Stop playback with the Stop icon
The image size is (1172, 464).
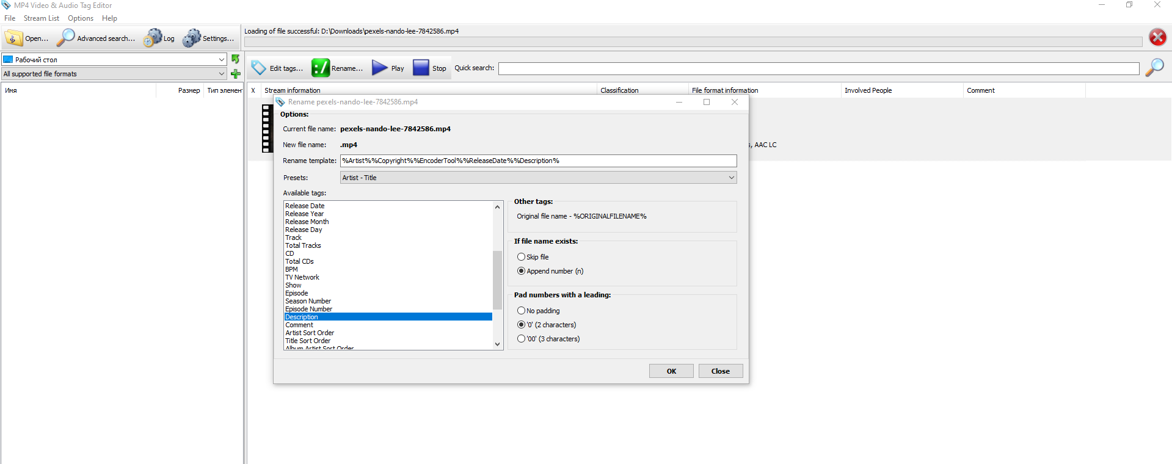click(x=421, y=68)
